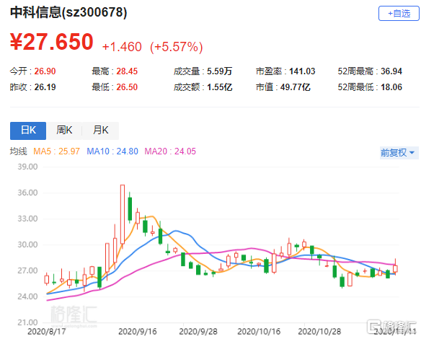Click the MA20 : 24.05 legend
The width and height of the screenshot is (421, 339).
170,151
